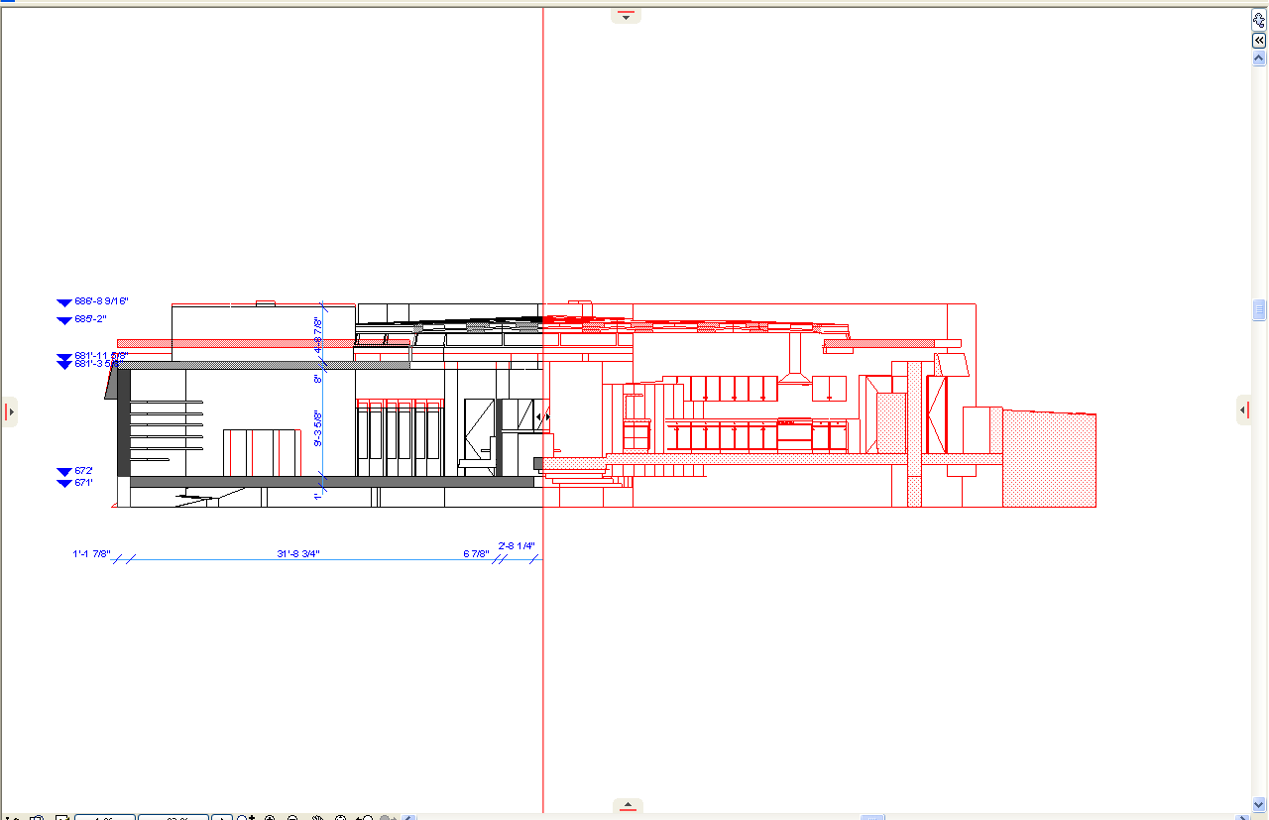Click the pan hand icon in status bar
This screenshot has width=1269, height=820.
pos(317,818)
